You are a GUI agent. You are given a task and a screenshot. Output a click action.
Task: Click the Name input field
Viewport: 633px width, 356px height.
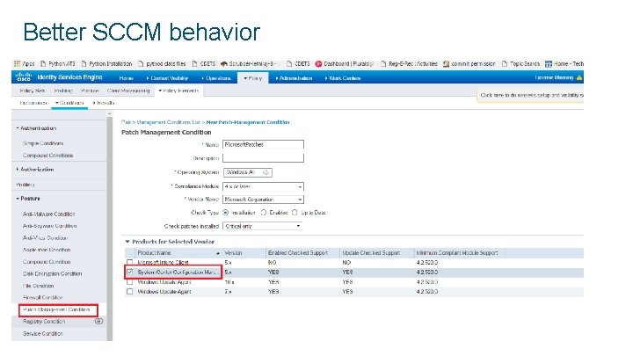[263, 144]
